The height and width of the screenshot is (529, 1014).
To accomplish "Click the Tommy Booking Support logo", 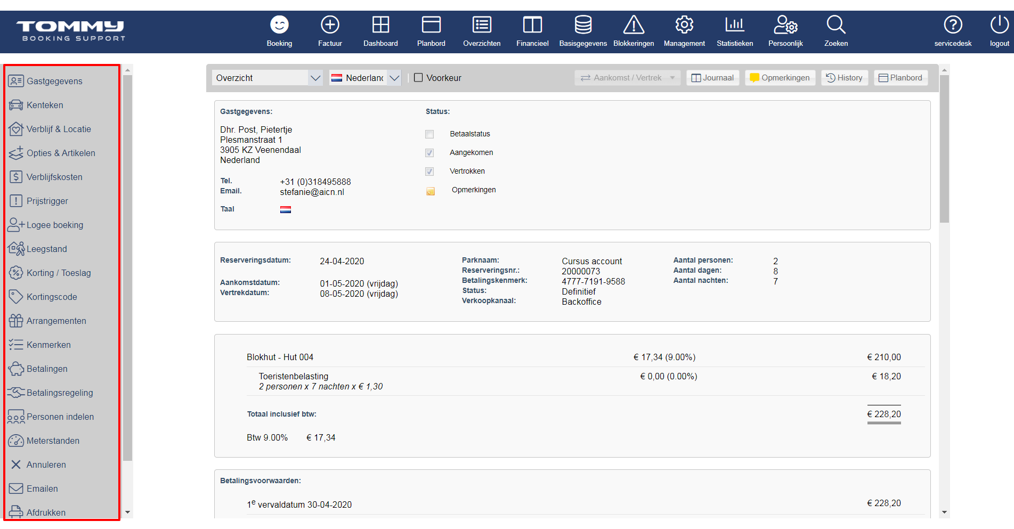I will (x=71, y=31).
